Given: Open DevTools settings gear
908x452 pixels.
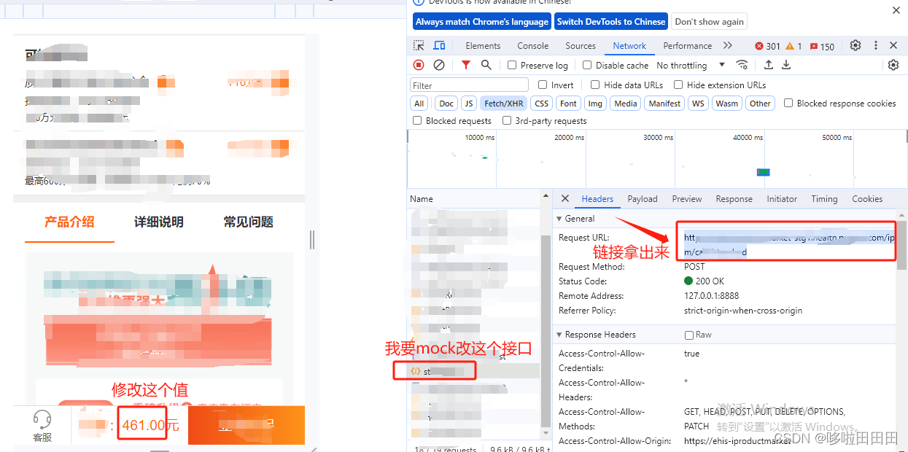Looking at the screenshot, I should [x=855, y=45].
